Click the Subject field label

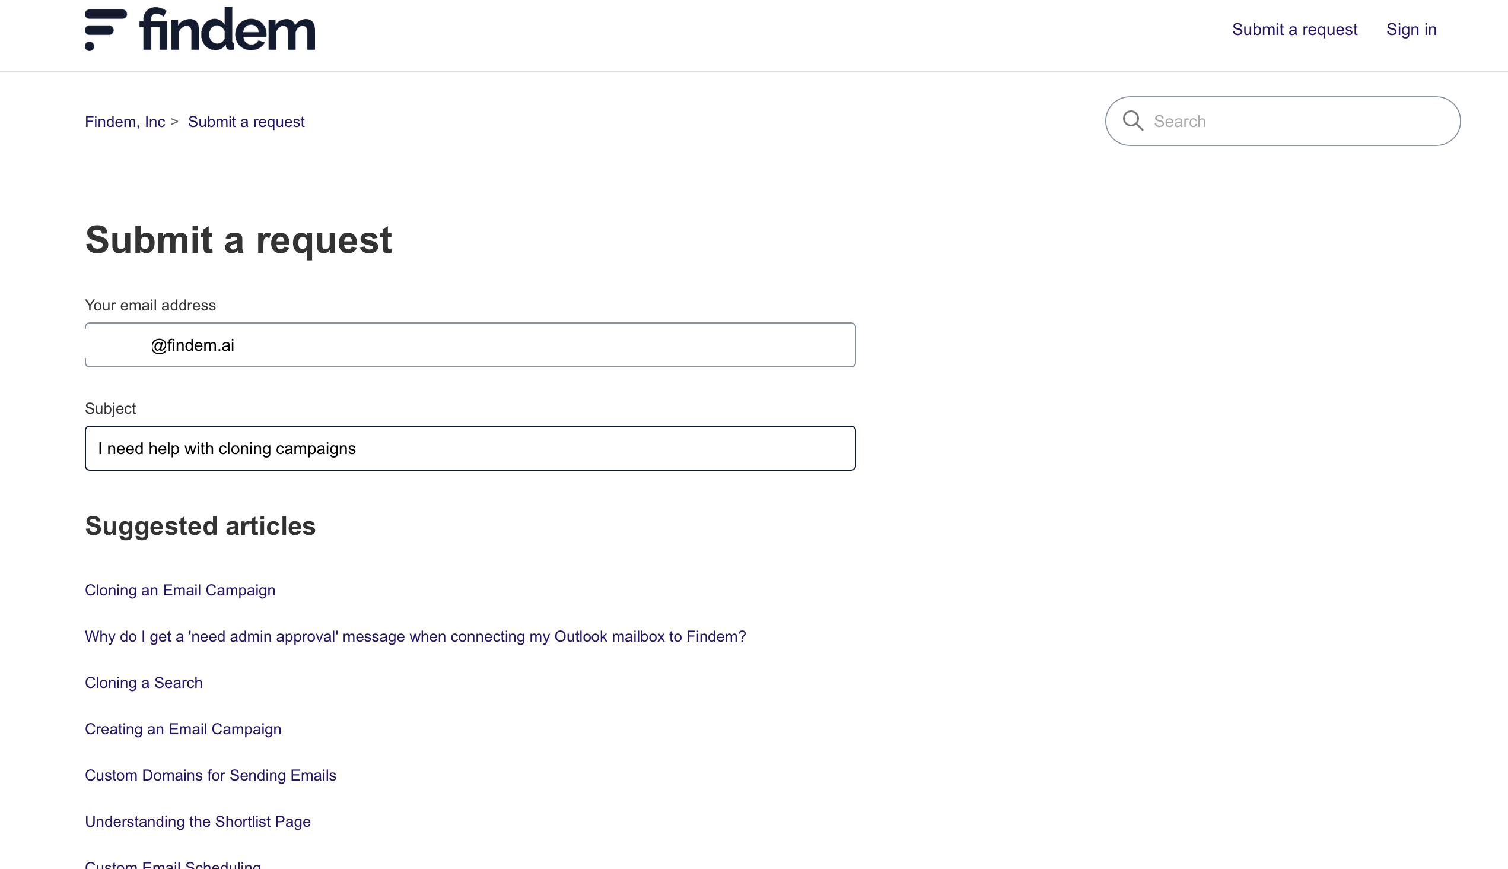pos(110,408)
